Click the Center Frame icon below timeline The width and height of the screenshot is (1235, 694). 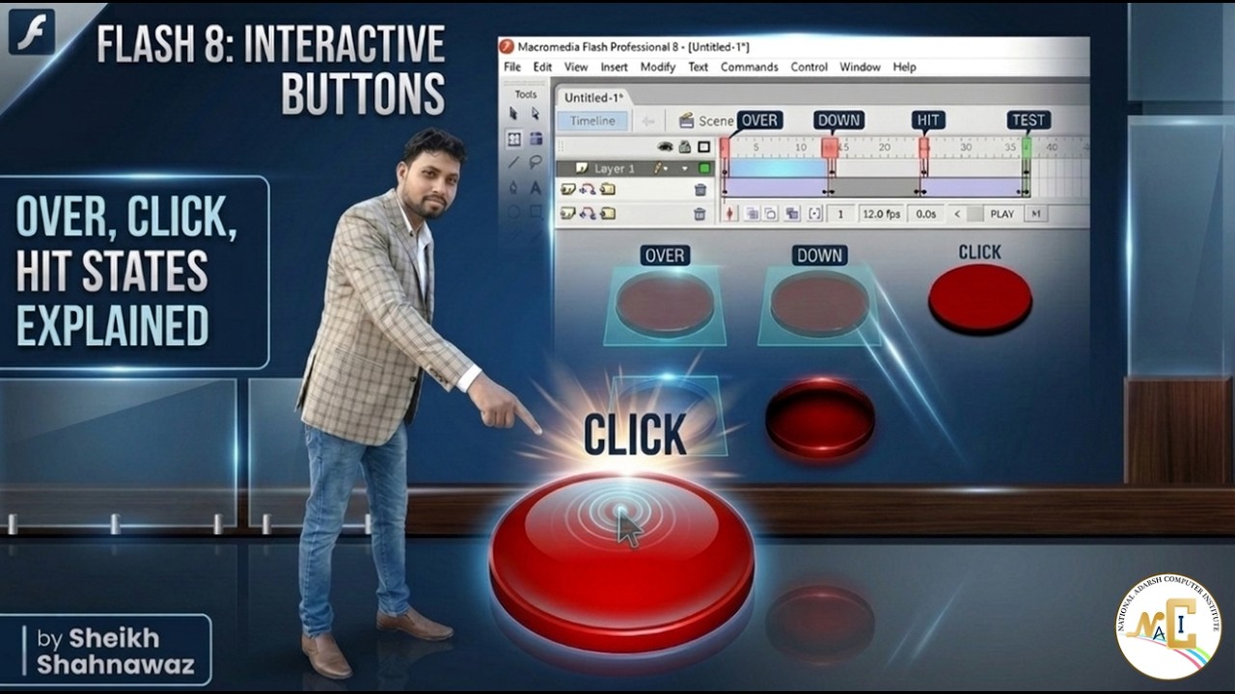[730, 214]
